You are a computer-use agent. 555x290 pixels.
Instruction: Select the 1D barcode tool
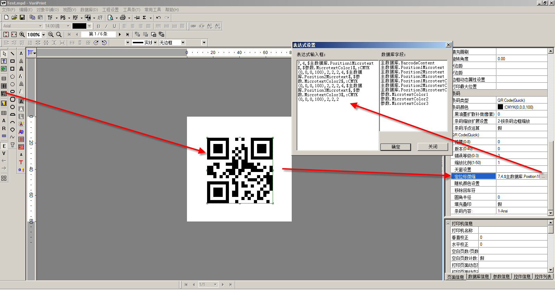point(4,86)
